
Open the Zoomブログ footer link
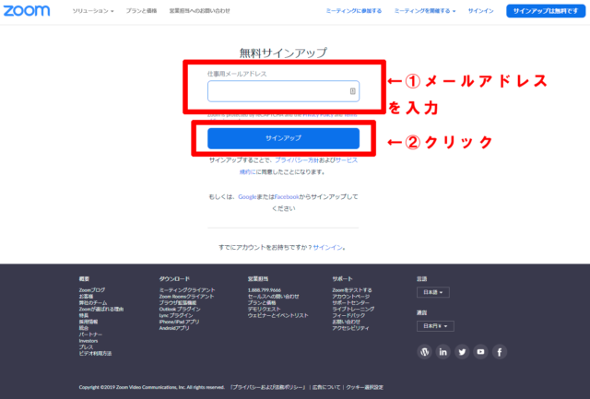(92, 290)
